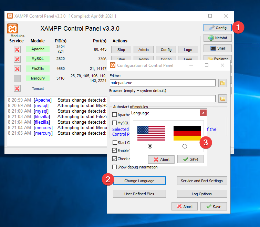Click the Apache service install toggle
The image size is (260, 227).
click(x=17, y=49)
